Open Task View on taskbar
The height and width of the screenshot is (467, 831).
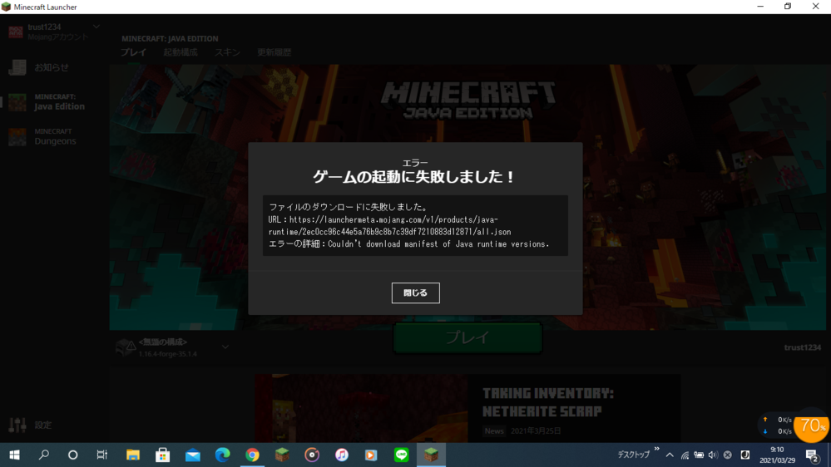coord(101,455)
